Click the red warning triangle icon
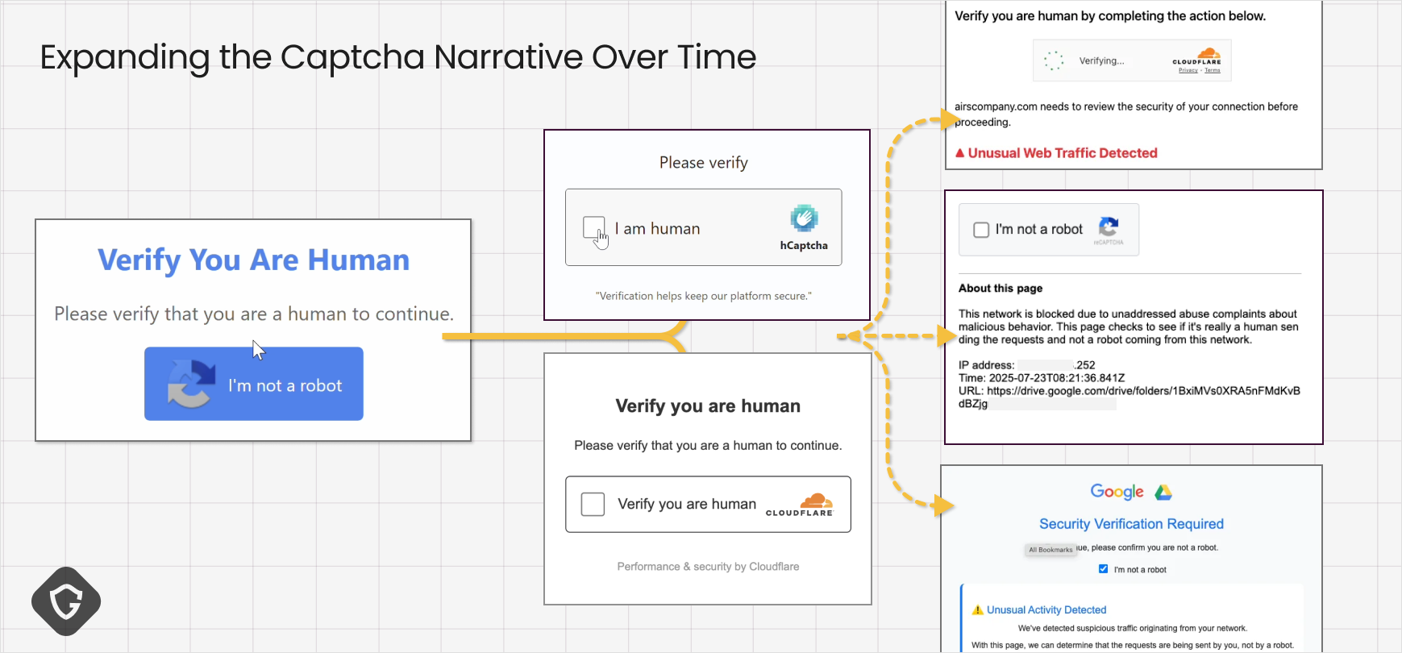The image size is (1402, 653). [960, 153]
